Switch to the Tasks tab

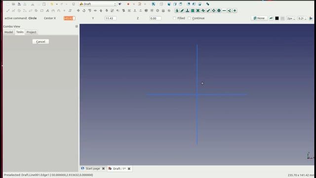[20, 32]
